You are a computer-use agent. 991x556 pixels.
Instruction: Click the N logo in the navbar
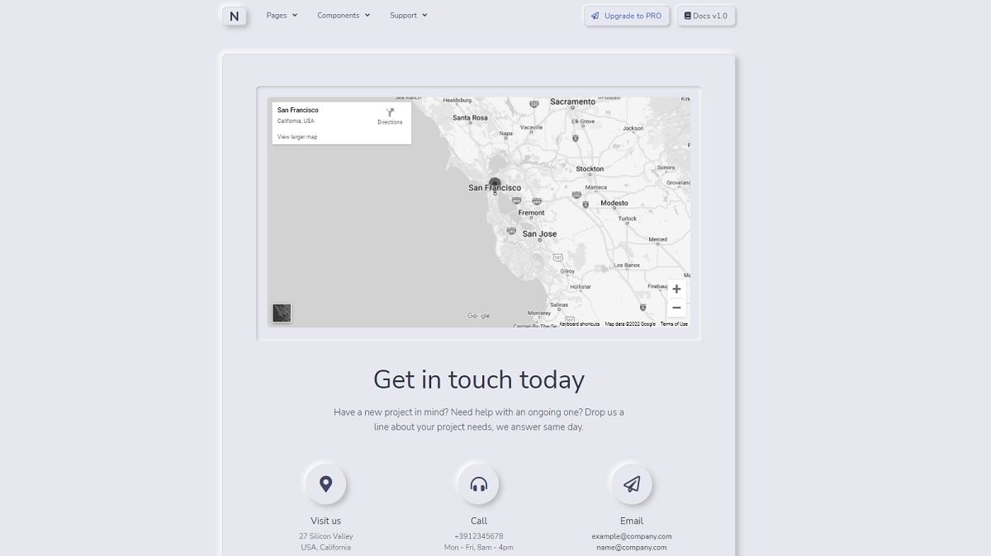coord(234,15)
